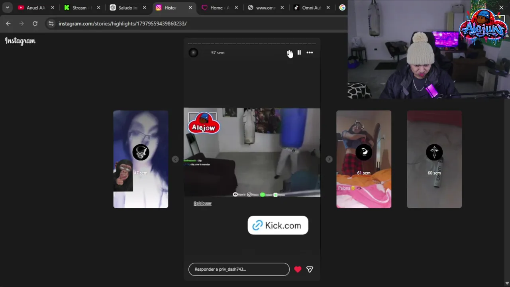Click the Instagram logo
Screen dimensions: 510x287
pyautogui.click(x=20, y=41)
